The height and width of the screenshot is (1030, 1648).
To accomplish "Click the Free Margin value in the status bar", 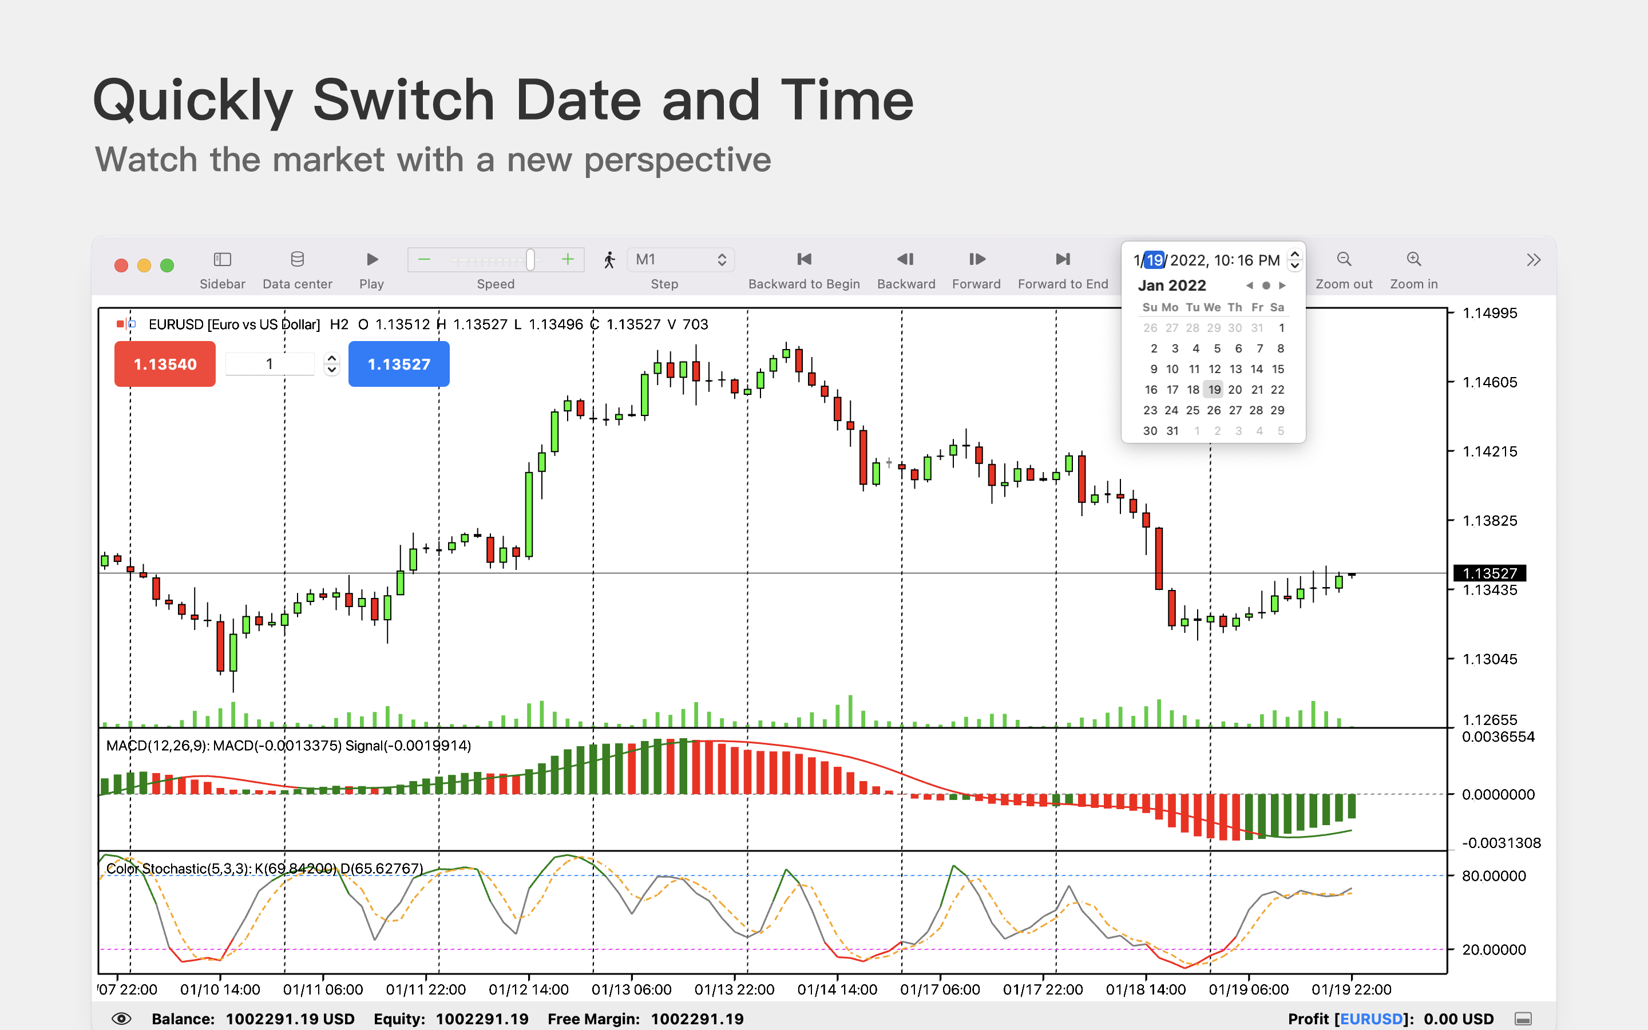I will 698,1019.
